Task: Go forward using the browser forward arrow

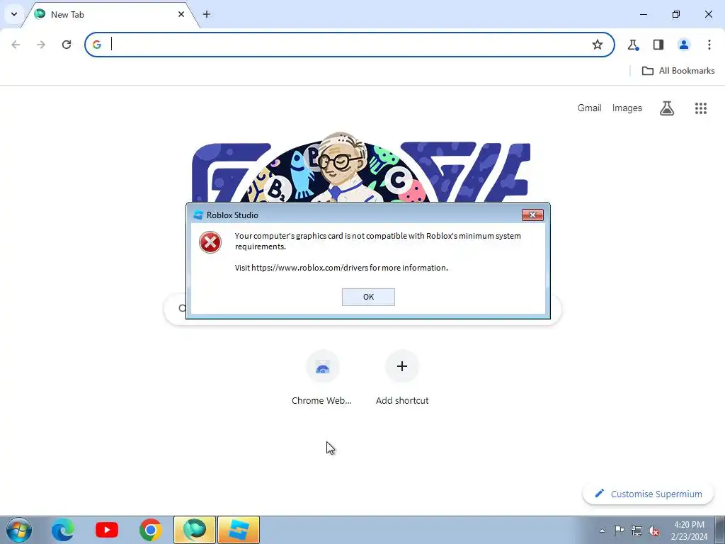Action: point(41,45)
